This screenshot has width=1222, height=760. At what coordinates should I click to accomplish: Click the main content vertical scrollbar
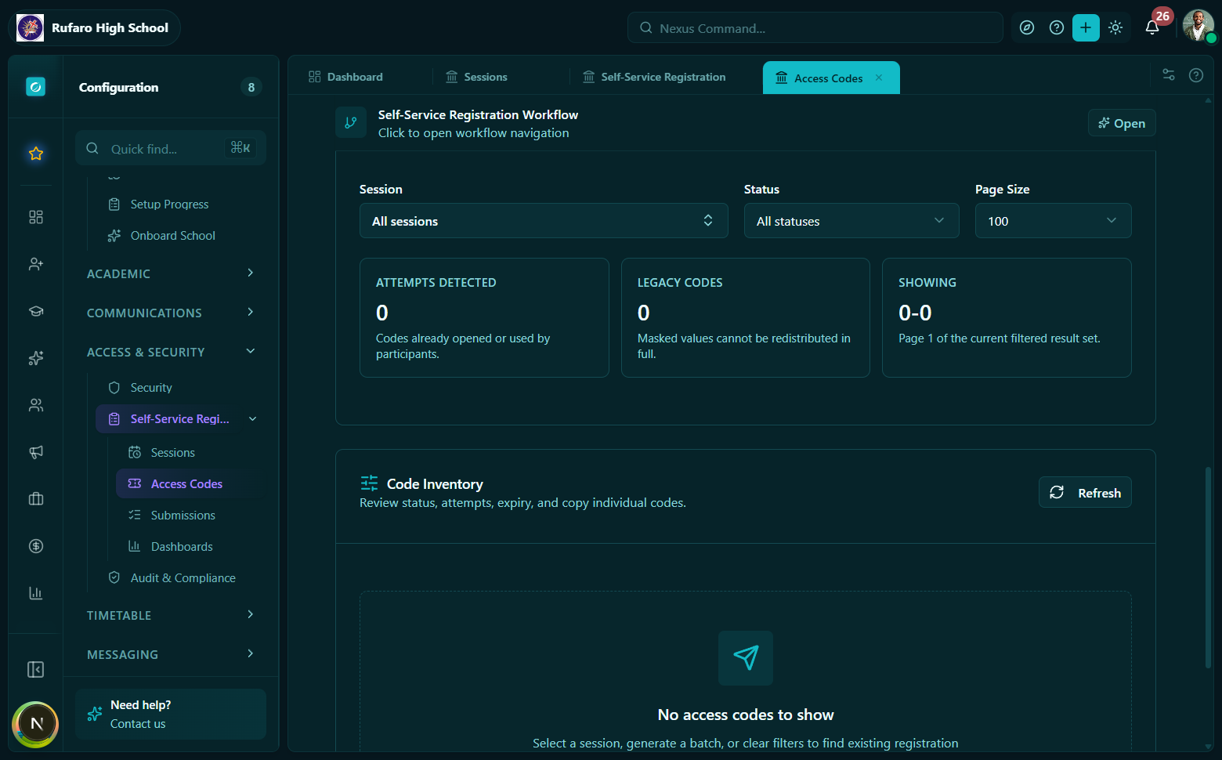[x=1208, y=568]
